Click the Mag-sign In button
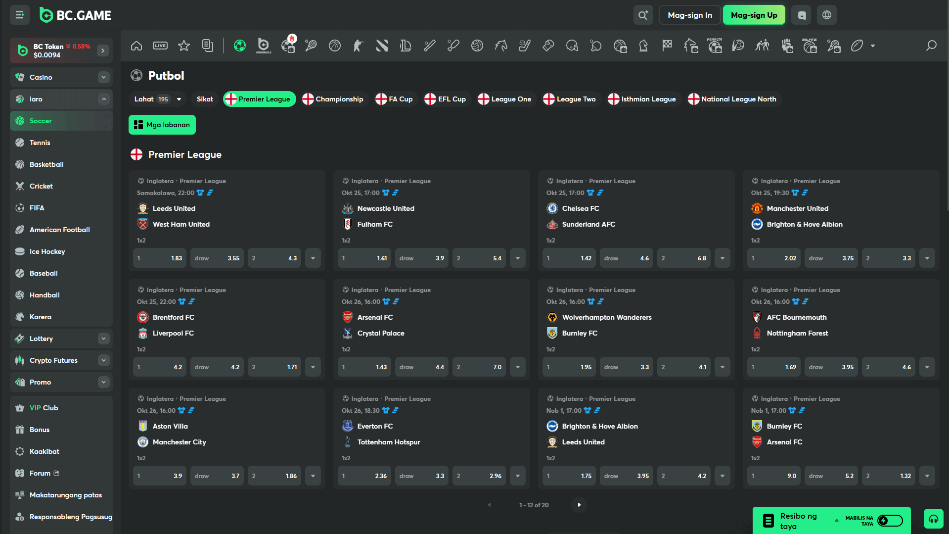 690,15
